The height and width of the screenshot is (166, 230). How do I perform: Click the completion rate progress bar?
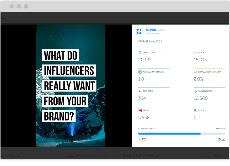(x=181, y=134)
